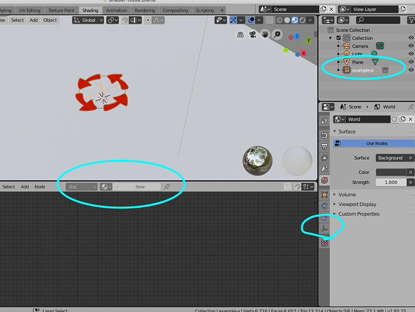Unlink the World datablock
The height and width of the screenshot is (312, 415).
pos(411,119)
